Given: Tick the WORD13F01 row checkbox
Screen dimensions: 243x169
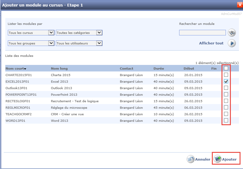Looking at the screenshot, I should [x=226, y=121].
